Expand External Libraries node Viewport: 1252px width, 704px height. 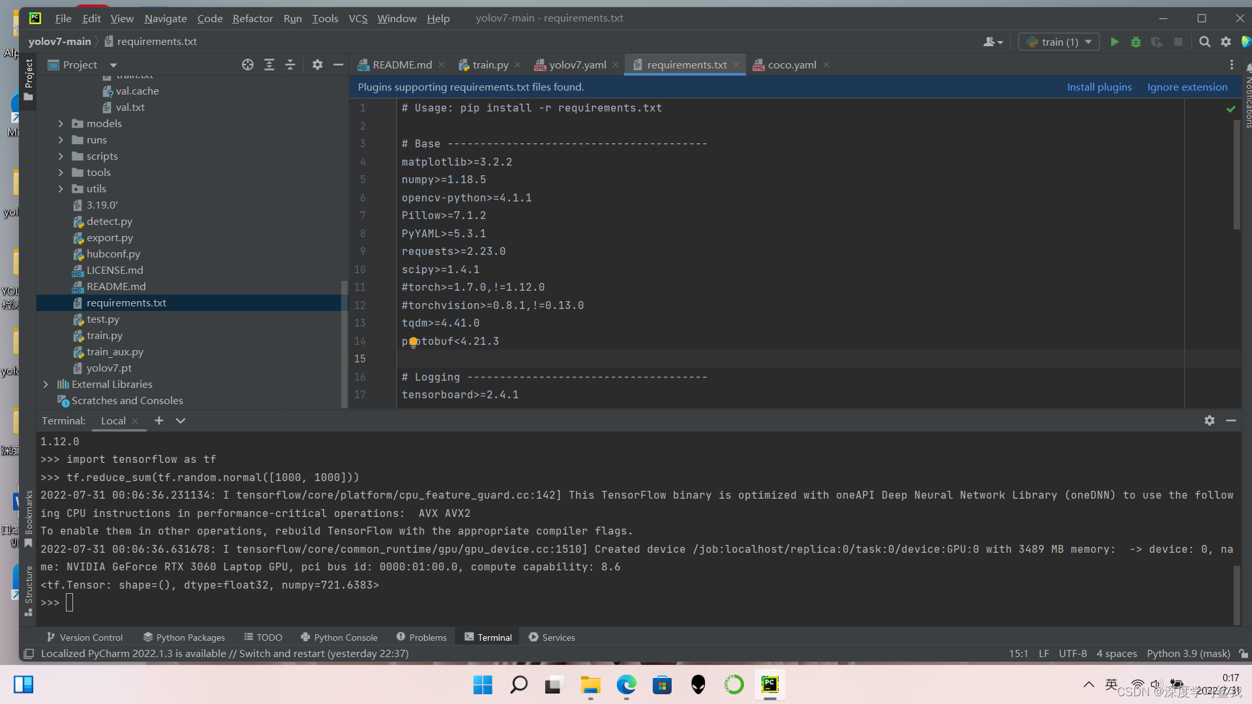tap(46, 384)
